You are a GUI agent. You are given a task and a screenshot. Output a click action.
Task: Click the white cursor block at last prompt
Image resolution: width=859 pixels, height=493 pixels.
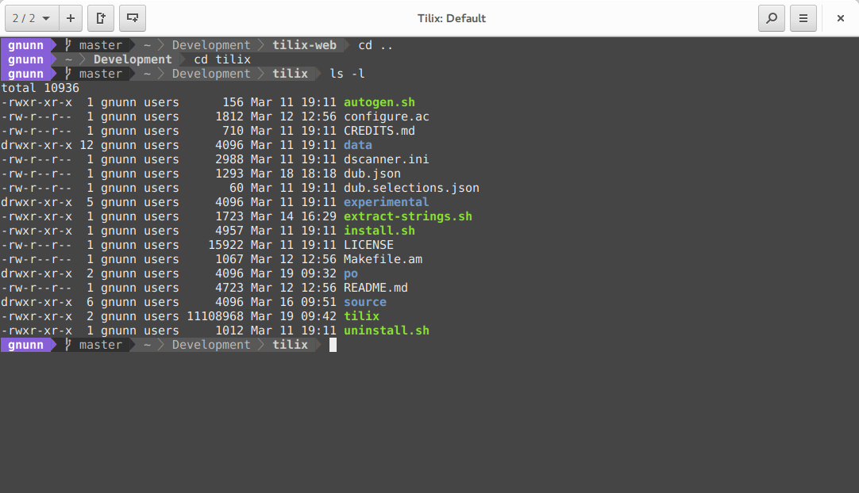(x=333, y=345)
